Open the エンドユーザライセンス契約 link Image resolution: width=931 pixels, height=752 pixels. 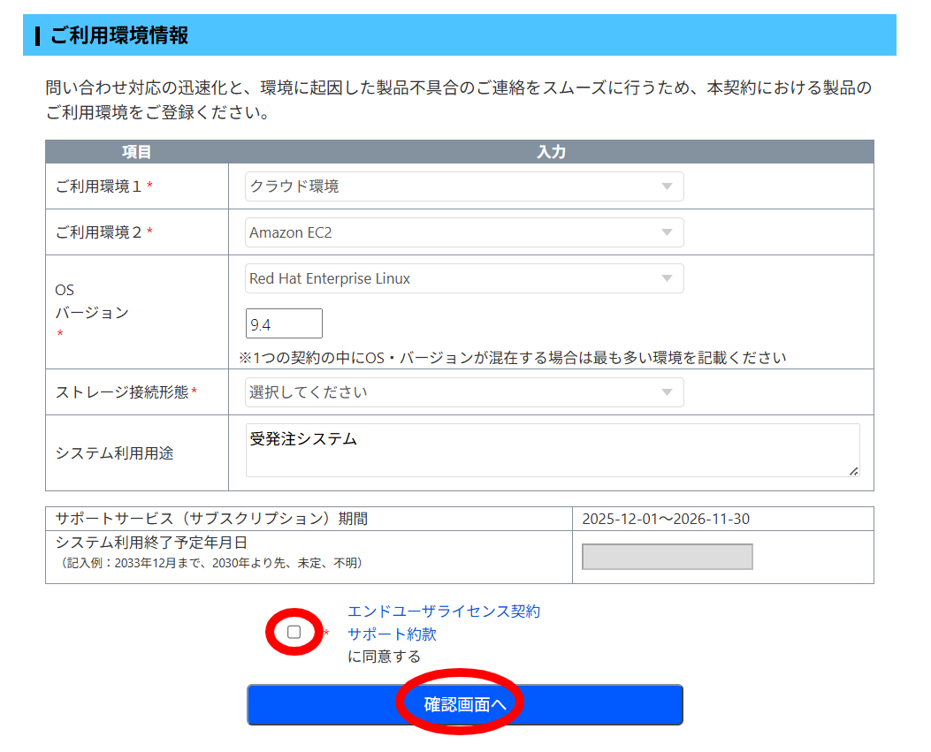coord(443,611)
